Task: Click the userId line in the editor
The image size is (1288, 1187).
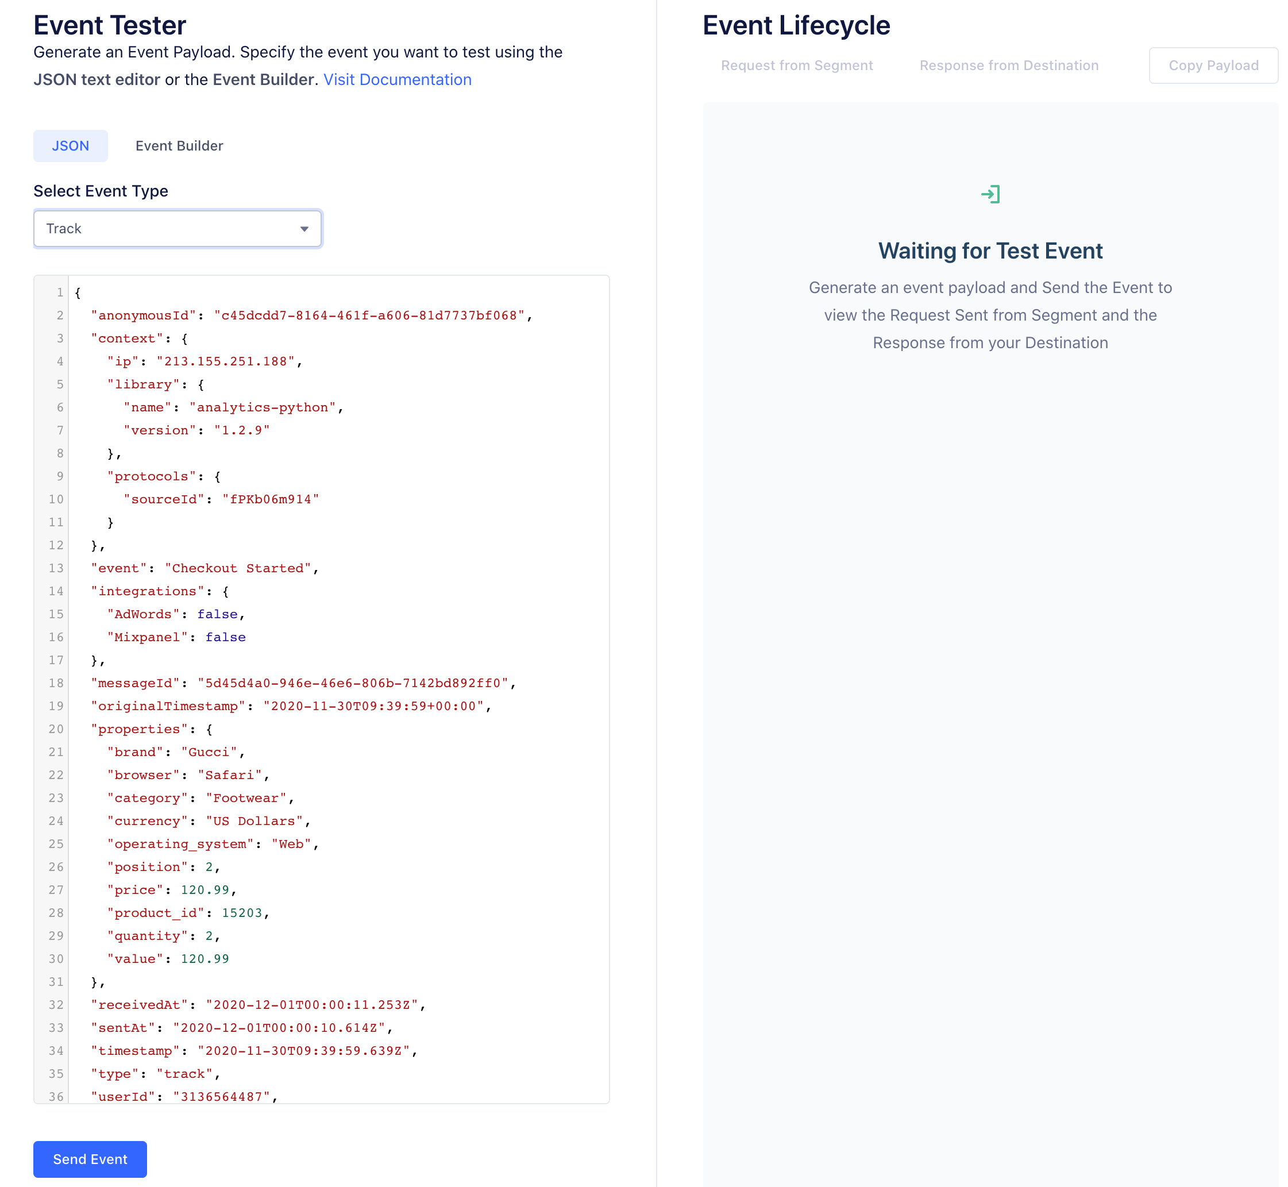Action: tap(184, 1096)
